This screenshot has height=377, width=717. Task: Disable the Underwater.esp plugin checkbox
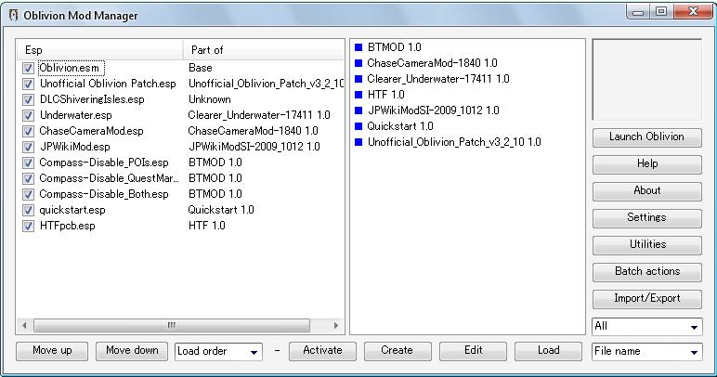[x=29, y=116]
